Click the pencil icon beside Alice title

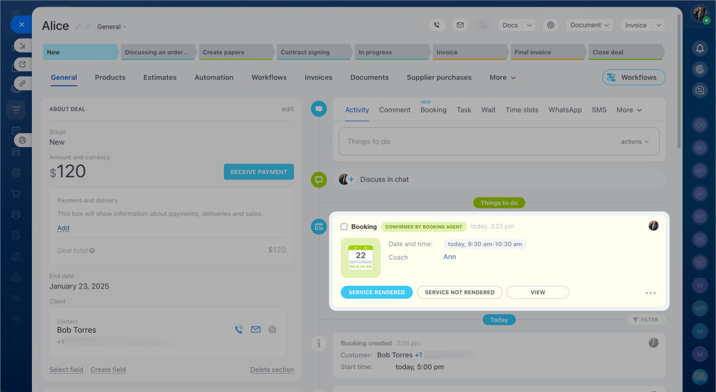(x=78, y=26)
